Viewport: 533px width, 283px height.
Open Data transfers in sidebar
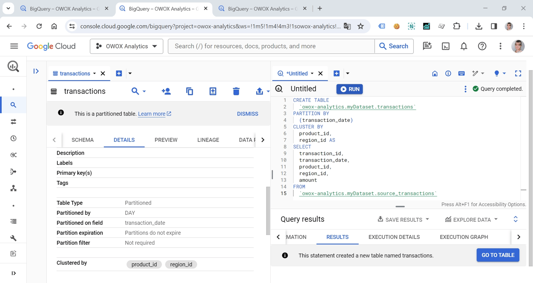point(13,122)
